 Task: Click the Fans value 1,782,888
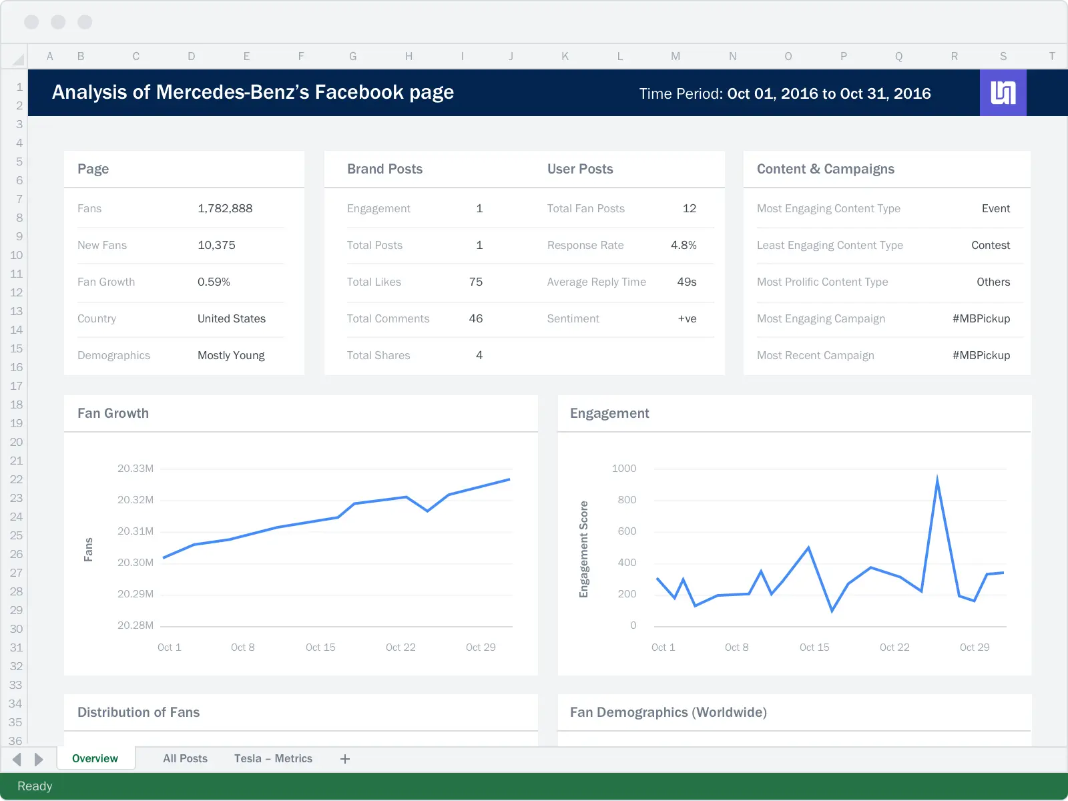(225, 208)
